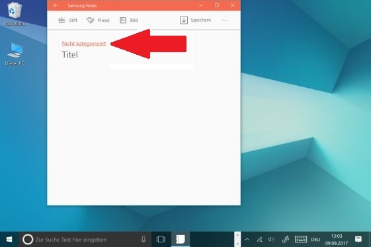Open the clock showing 13:03

[x=337, y=240]
